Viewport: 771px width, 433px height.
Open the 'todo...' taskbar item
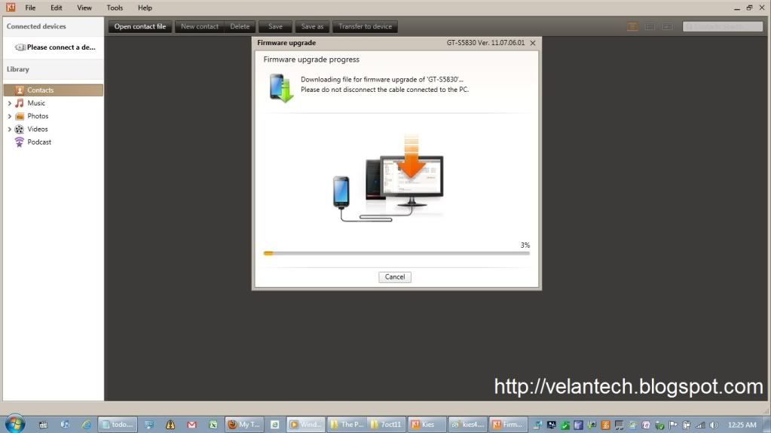[118, 425]
